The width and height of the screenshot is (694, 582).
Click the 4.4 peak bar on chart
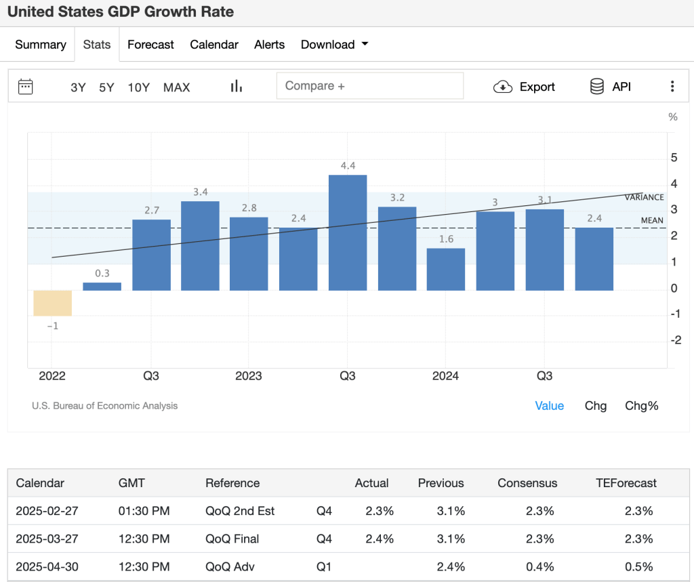pos(347,230)
